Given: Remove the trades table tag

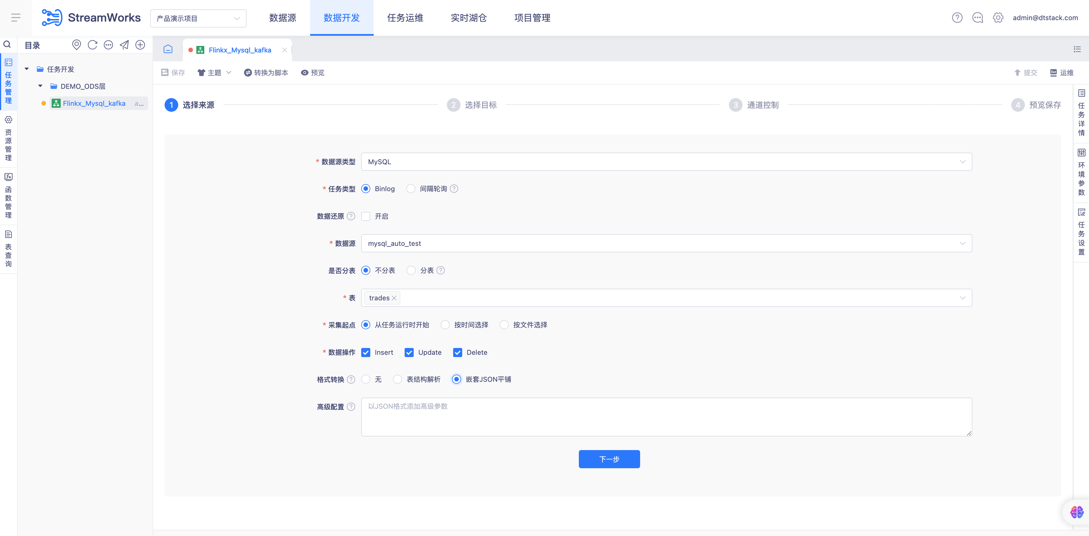Looking at the screenshot, I should click(394, 298).
